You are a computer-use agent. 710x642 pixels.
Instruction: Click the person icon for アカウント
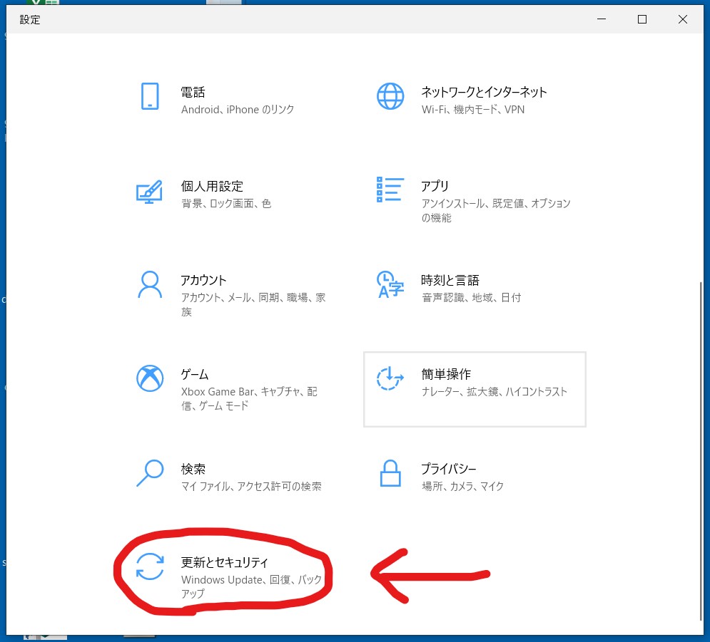(x=150, y=284)
